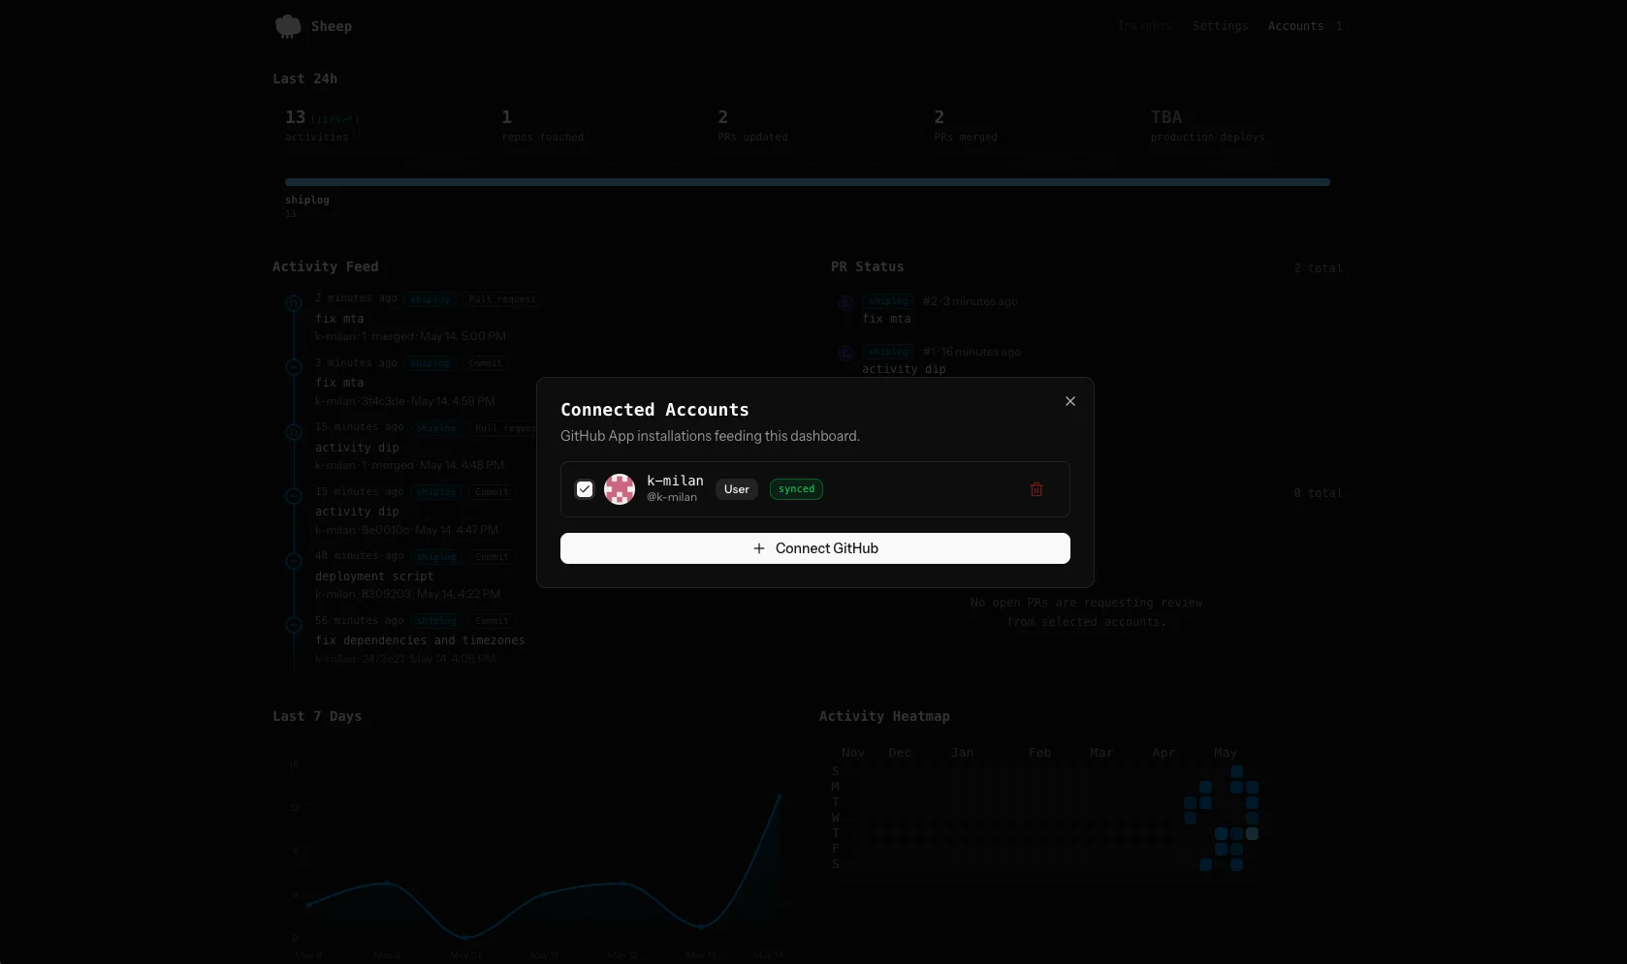Viewport: 1627px width, 964px height.
Task: Click the 'PRs updated' stat
Action: point(752,126)
